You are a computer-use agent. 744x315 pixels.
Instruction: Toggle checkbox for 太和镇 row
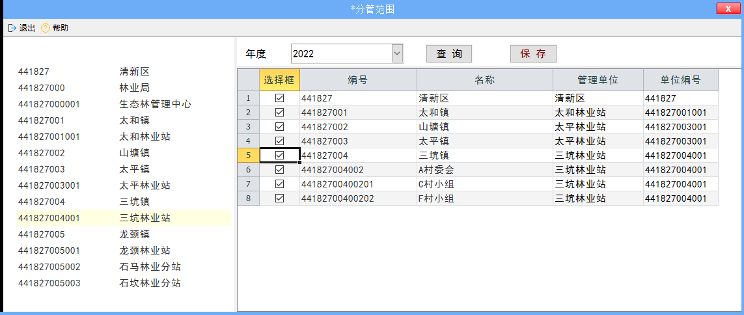[280, 113]
